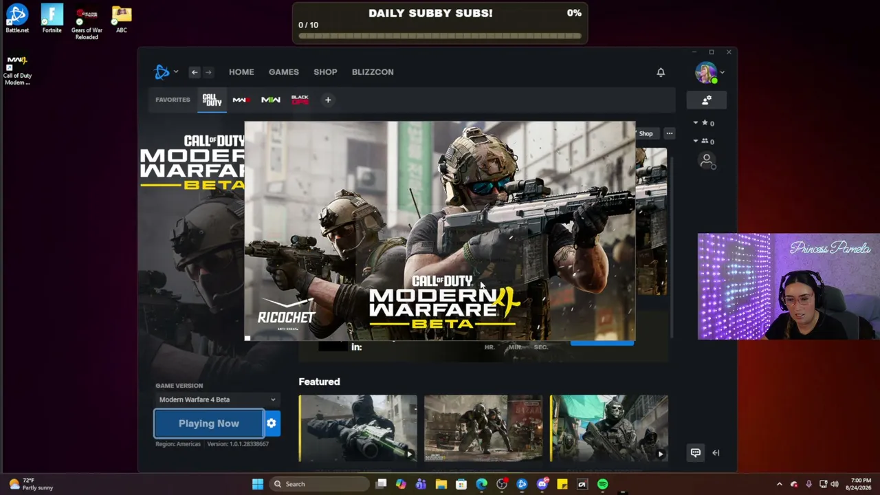Click the user profile avatar
The width and height of the screenshot is (880, 495).
click(x=705, y=72)
